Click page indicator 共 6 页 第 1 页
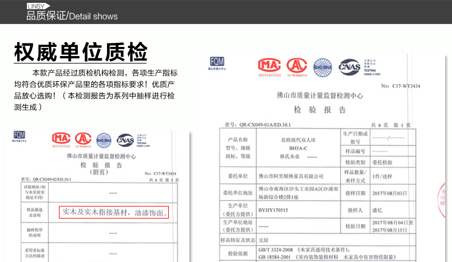This screenshot has width=452, height=262. (x=391, y=125)
